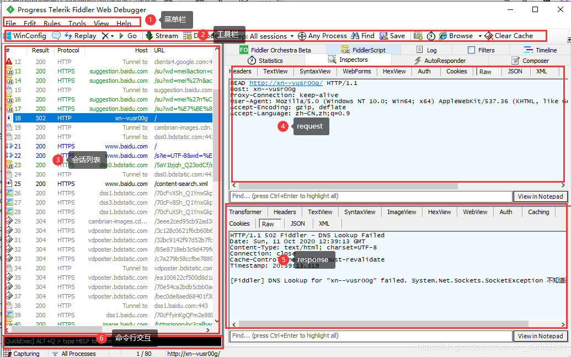Open the Tools menu
571x357 pixels.
pyautogui.click(x=77, y=23)
